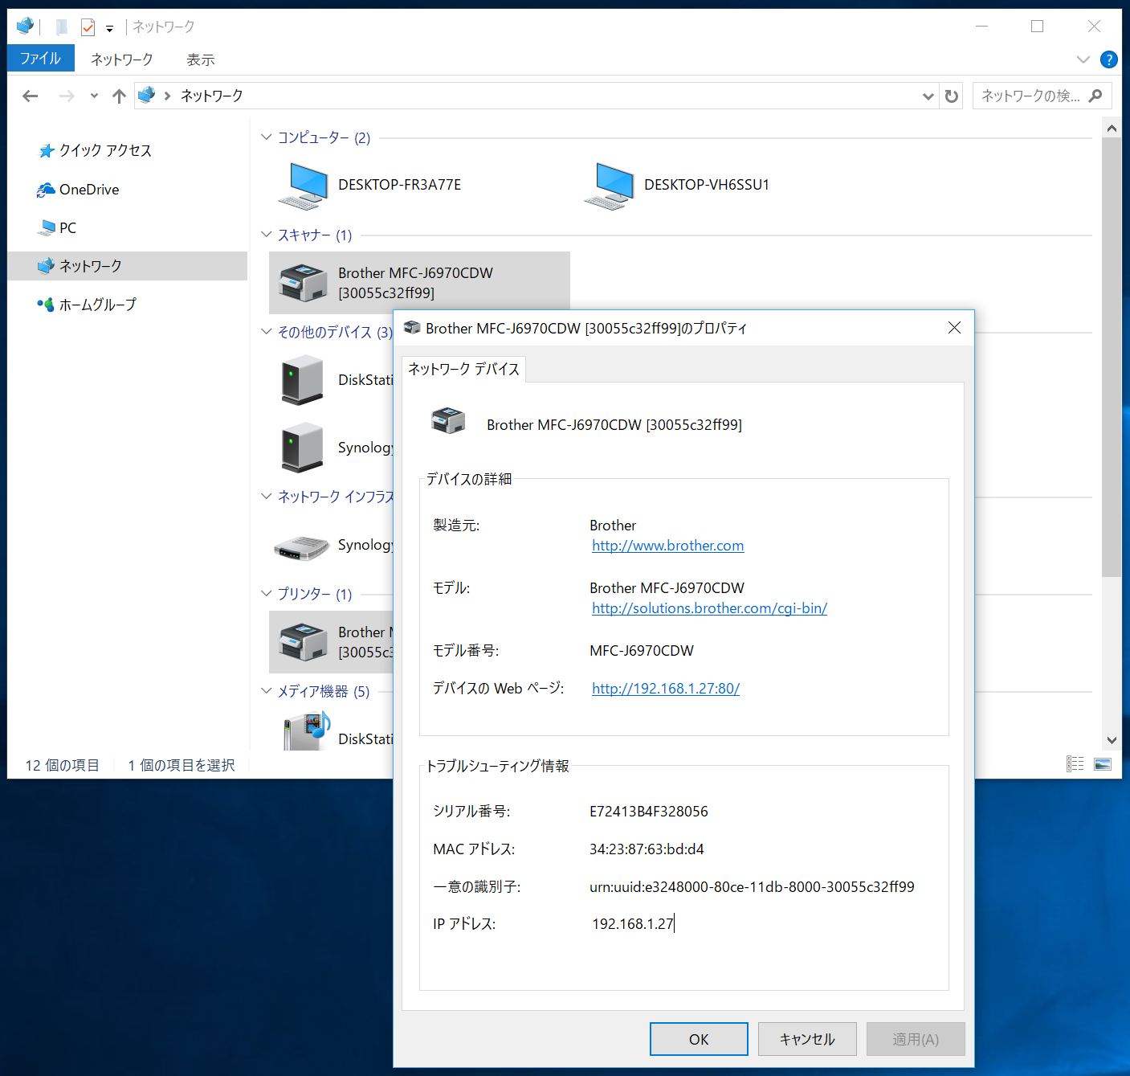Collapse the コンピューター group
Screen dimensions: 1130x1076
click(x=267, y=137)
